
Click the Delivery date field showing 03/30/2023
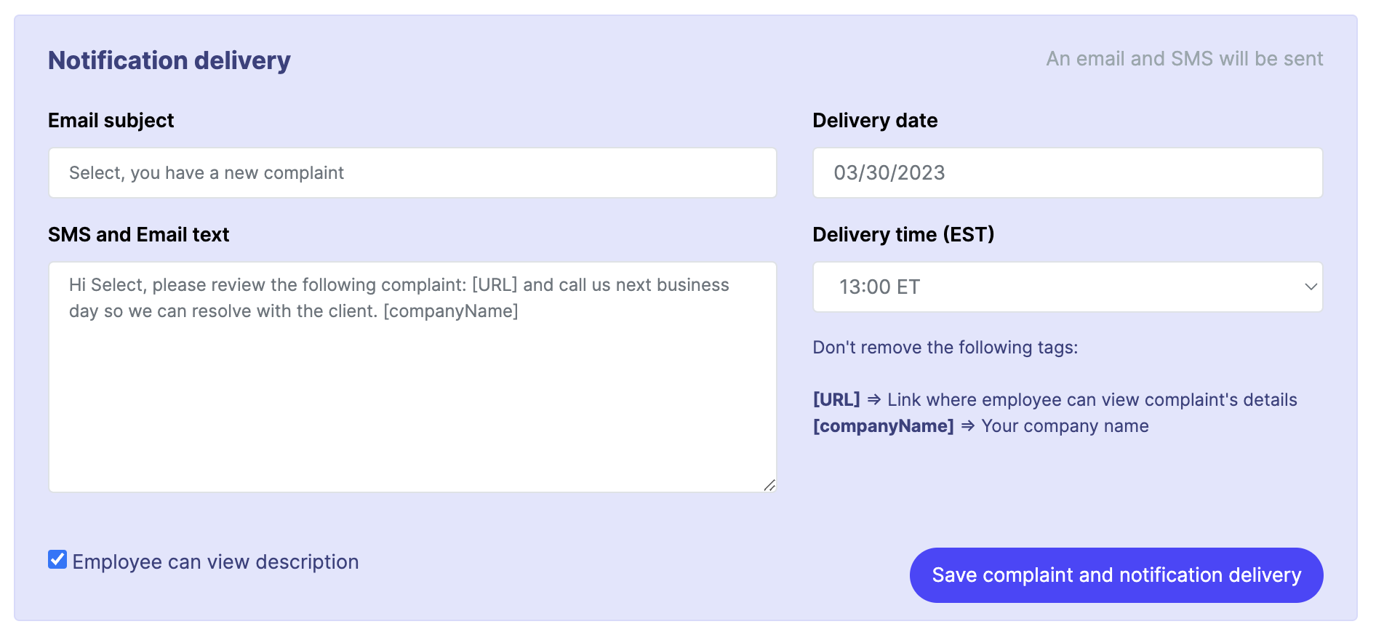[x=1067, y=172]
